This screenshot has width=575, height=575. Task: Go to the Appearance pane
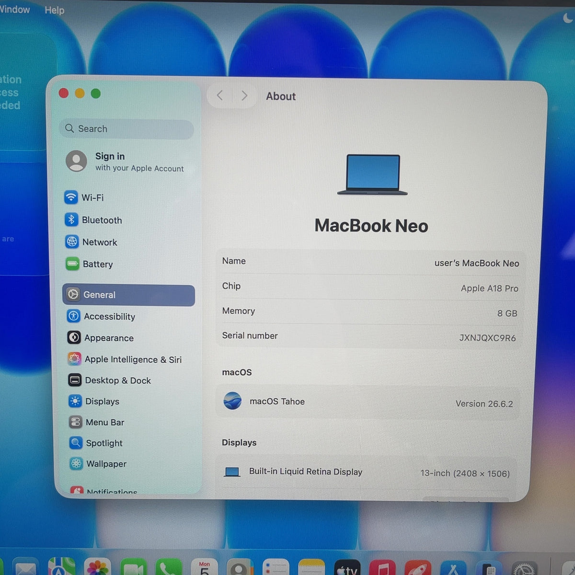(101, 338)
